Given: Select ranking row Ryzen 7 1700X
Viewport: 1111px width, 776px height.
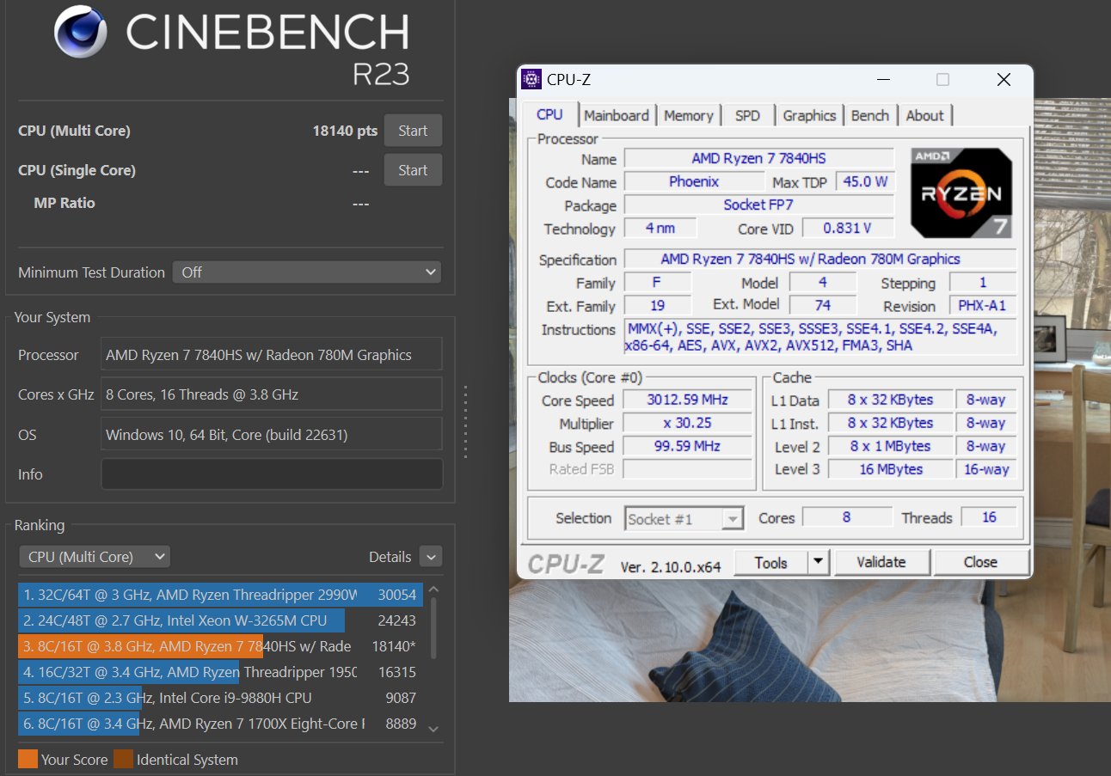Looking at the screenshot, I should [219, 724].
